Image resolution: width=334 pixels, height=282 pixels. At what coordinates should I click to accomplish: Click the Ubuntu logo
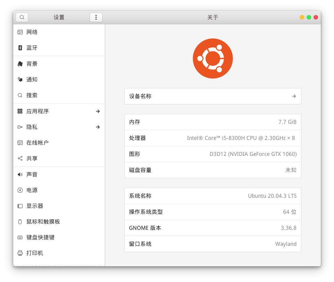(213, 58)
